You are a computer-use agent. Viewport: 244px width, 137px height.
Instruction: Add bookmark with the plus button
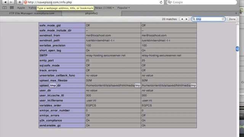pyautogui.click(x=19, y=2)
